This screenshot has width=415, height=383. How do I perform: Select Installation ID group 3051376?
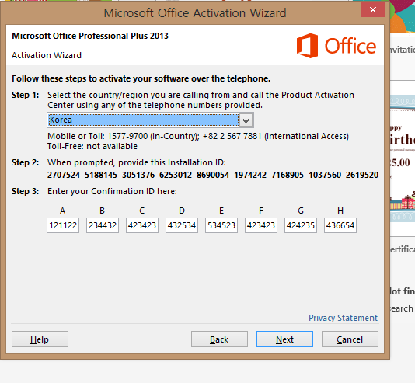(138, 175)
